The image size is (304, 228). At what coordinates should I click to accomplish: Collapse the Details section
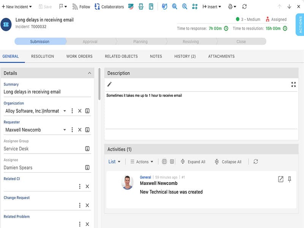tap(89, 73)
